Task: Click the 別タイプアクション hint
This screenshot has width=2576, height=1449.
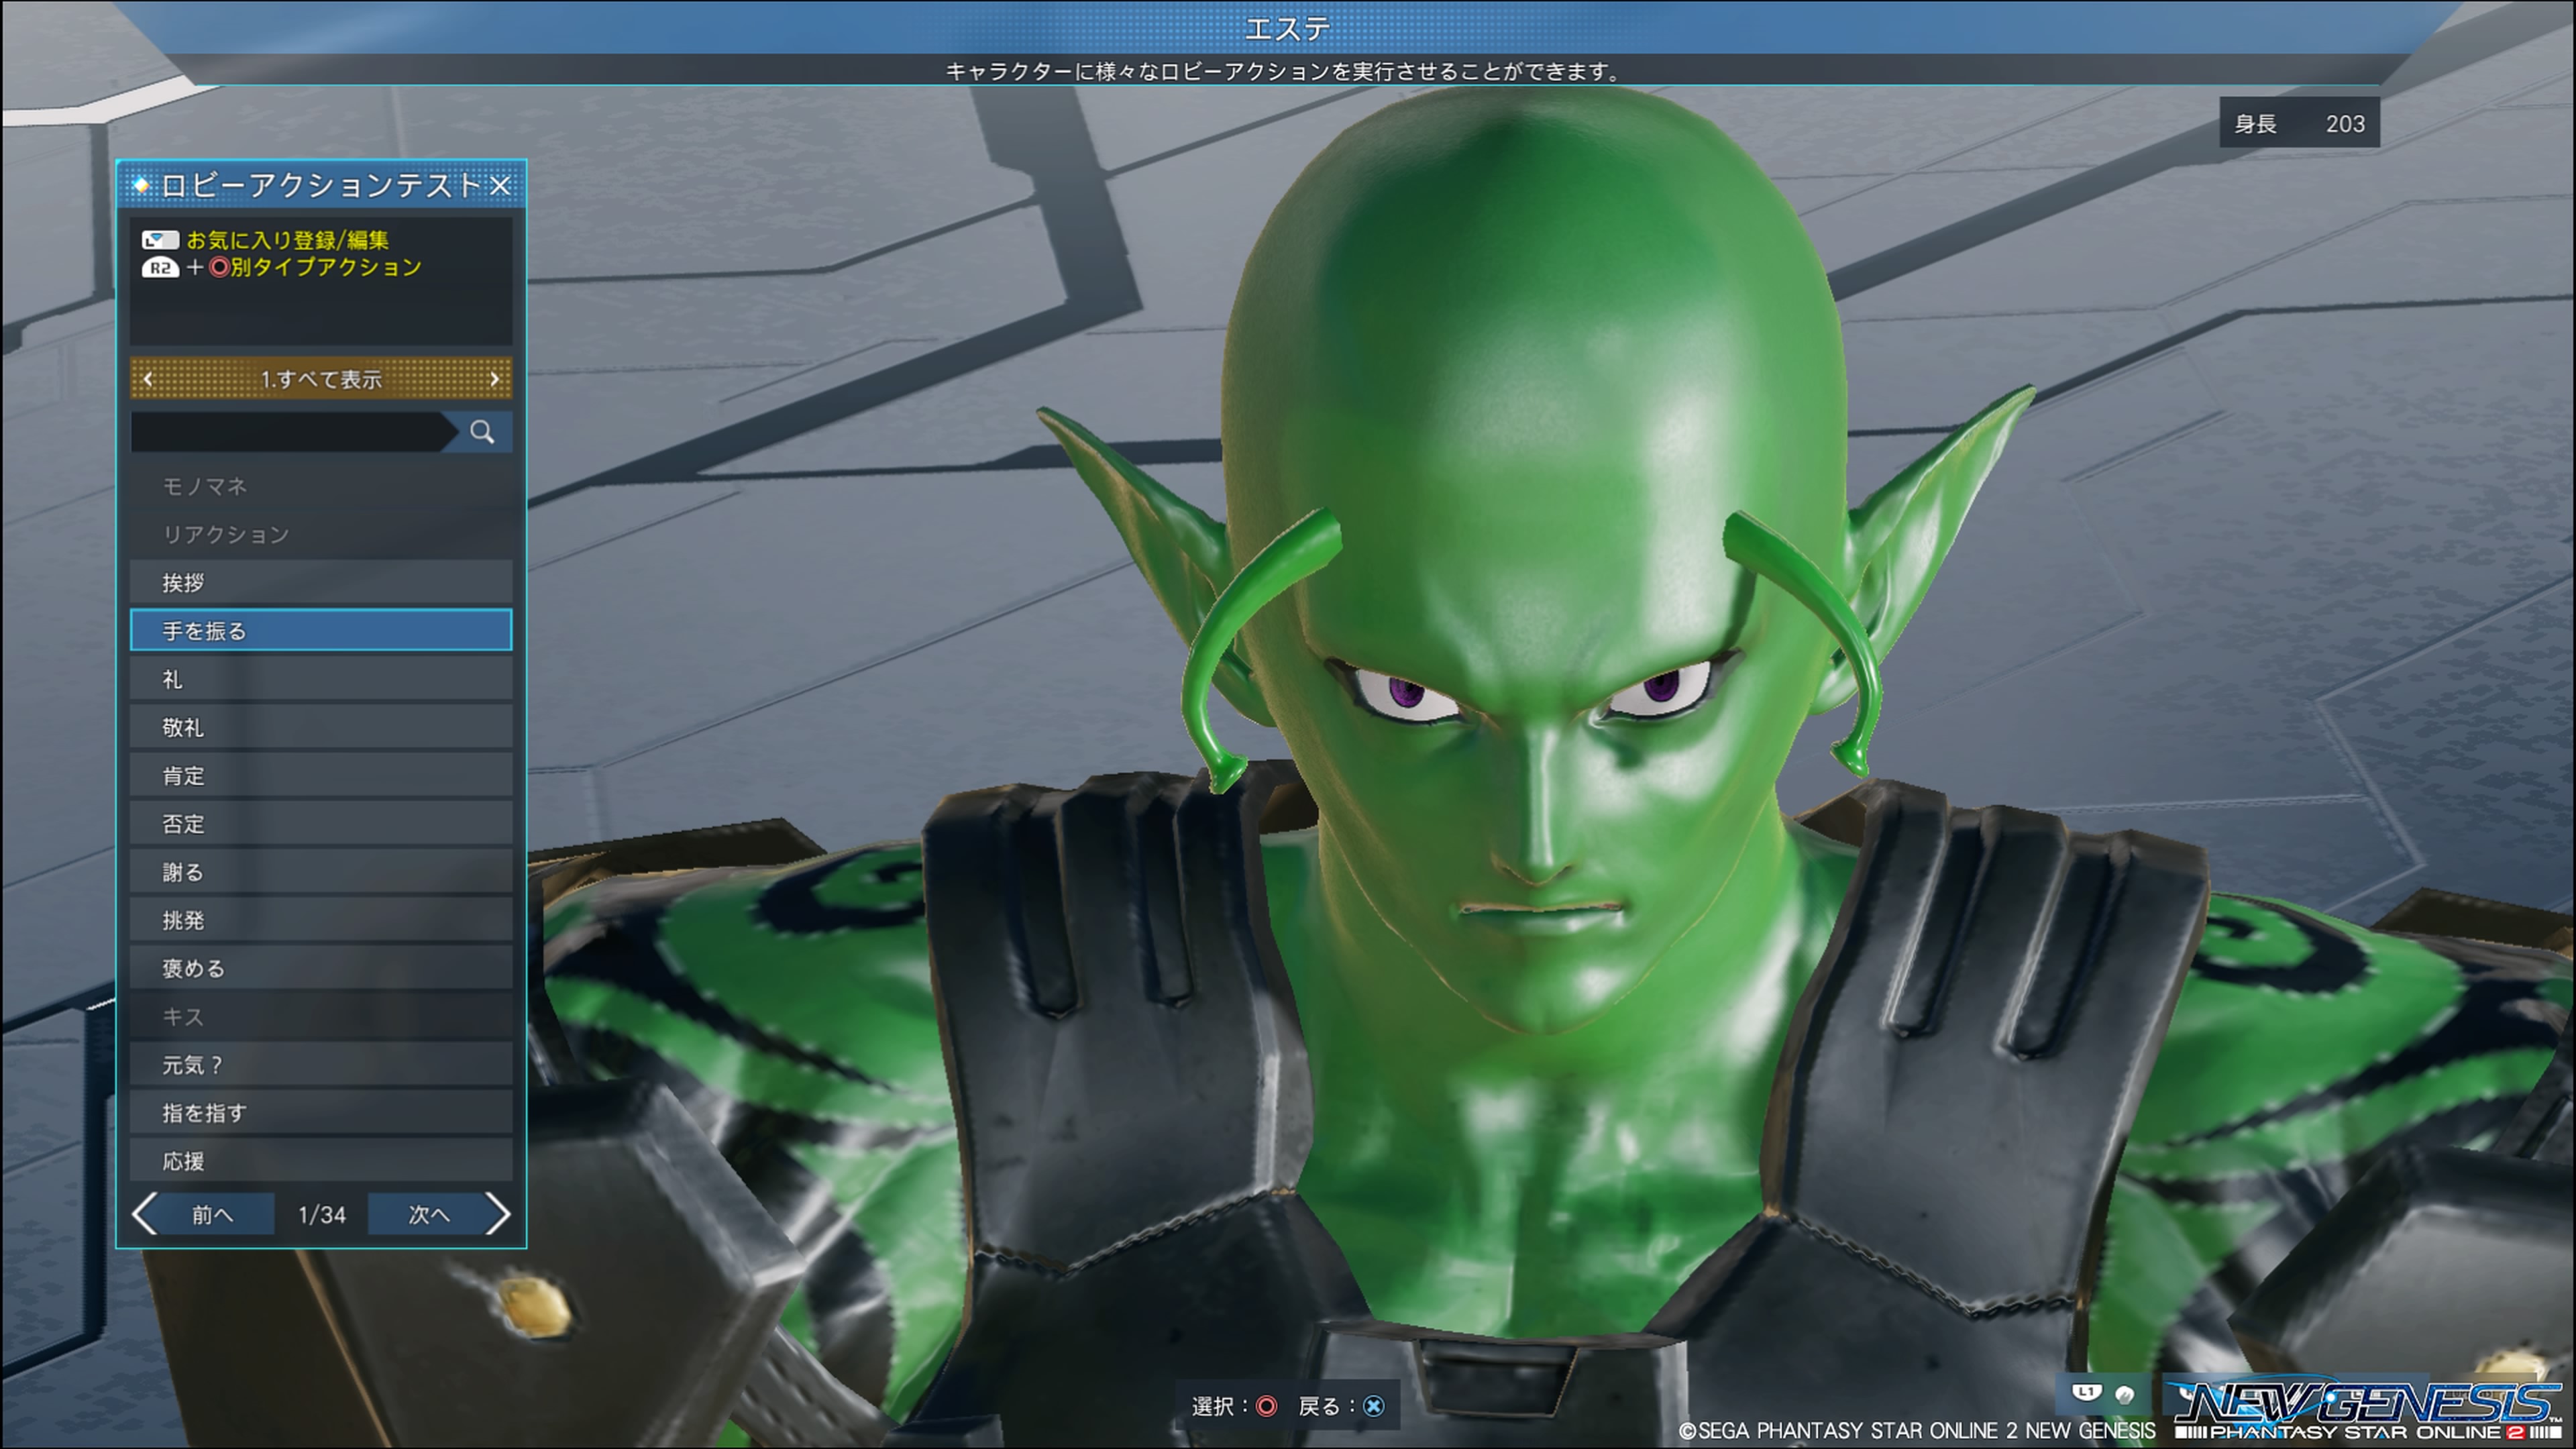Action: click(326, 267)
